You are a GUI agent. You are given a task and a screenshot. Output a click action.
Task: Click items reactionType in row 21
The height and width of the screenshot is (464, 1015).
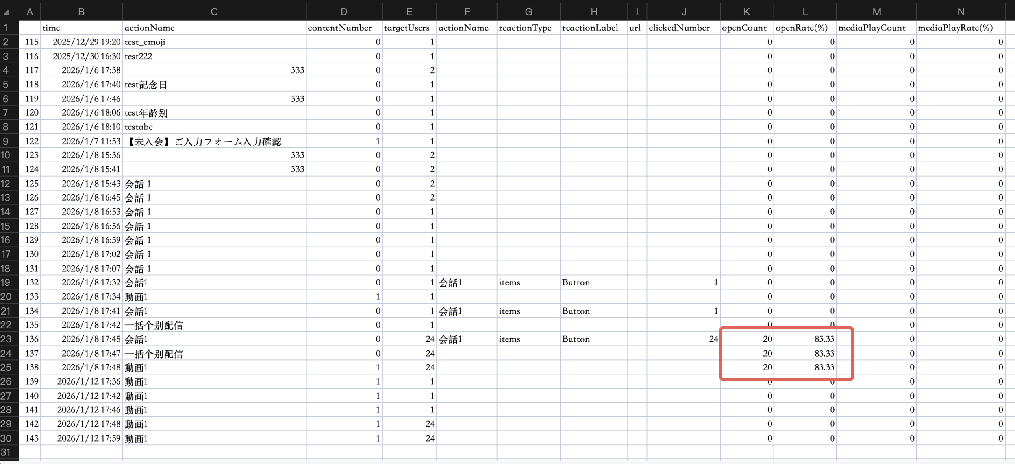click(x=509, y=311)
